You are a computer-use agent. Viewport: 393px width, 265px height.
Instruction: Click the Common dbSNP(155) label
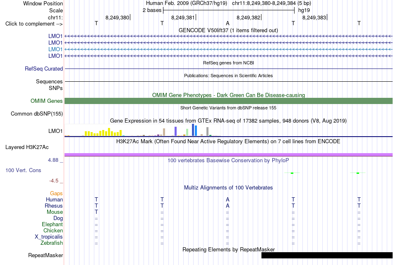tap(37, 114)
